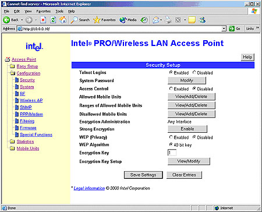Click the Windows flag logo icon
The image size is (262, 212).
[254, 11]
